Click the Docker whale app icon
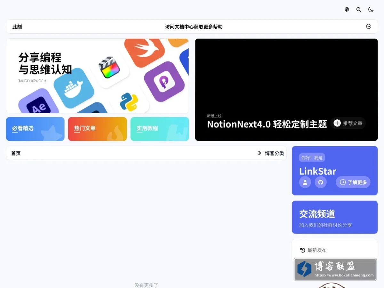 [x=74, y=88]
